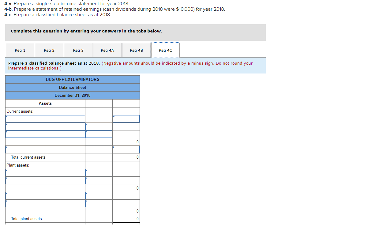Open the Req 2 tab
The width and height of the screenshot is (375, 226).
click(x=49, y=50)
